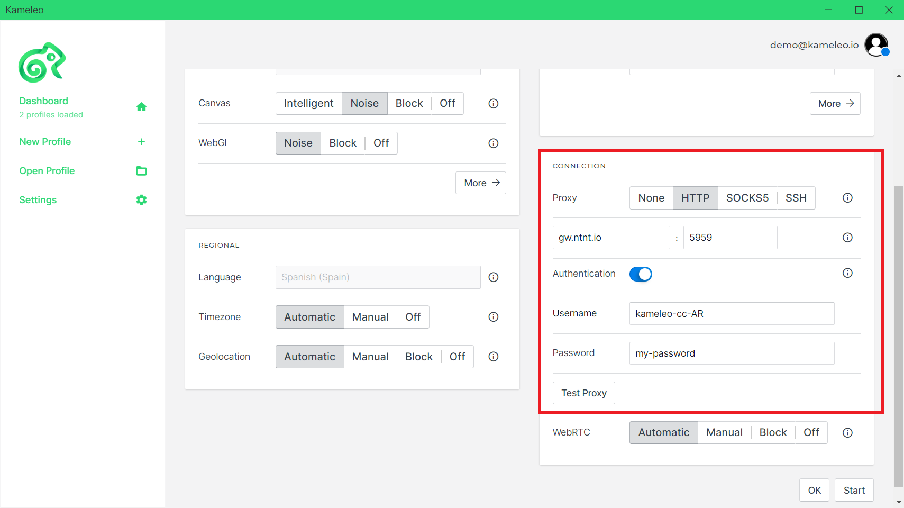Click the Kameleo chameleon logo
The width and height of the screenshot is (904, 508).
click(42, 62)
